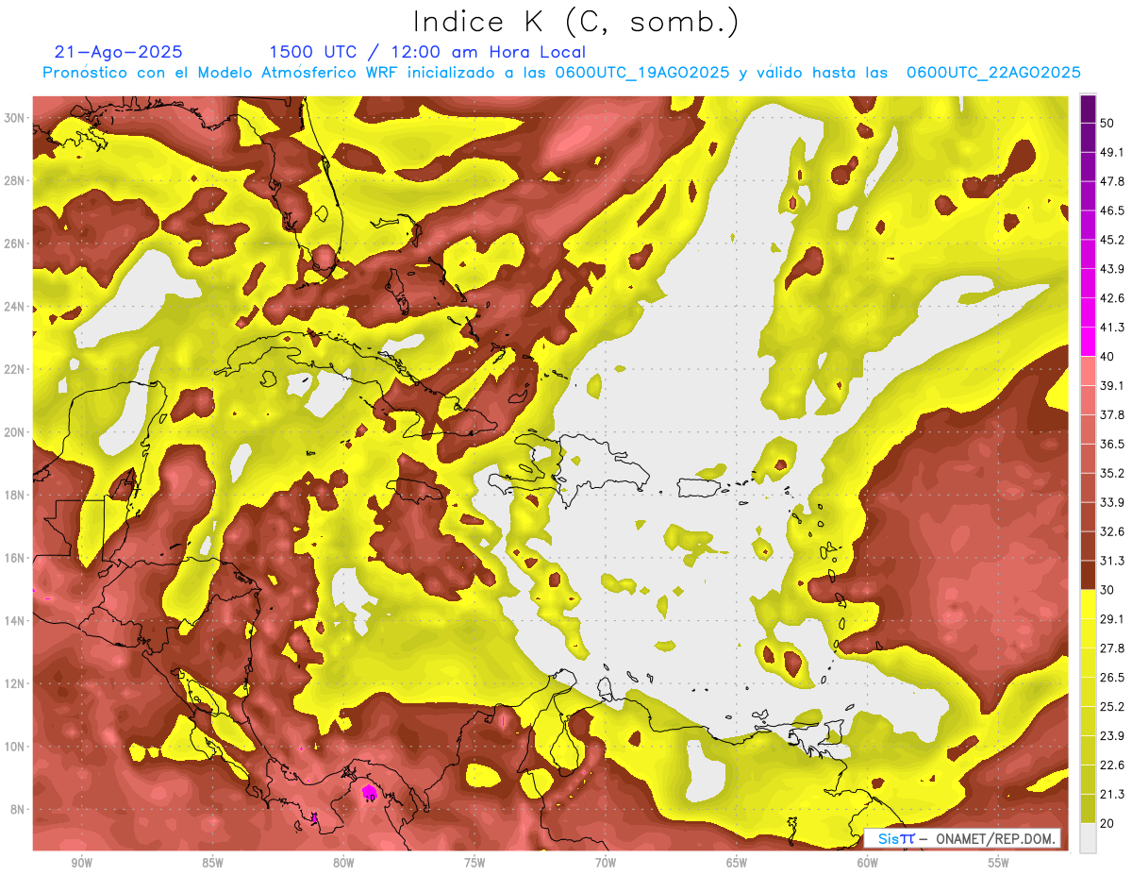The image size is (1132, 875).
Task: Click latitude label '24N'
Action: [x=16, y=307]
